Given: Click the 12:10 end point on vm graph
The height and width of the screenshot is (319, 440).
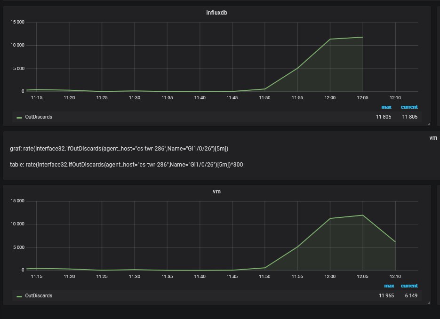Looking at the screenshot, I should (395, 242).
